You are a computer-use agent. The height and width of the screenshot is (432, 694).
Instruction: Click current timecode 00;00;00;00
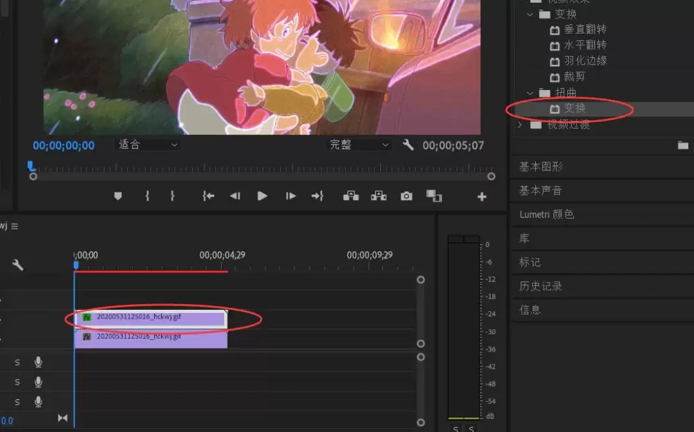tap(63, 145)
